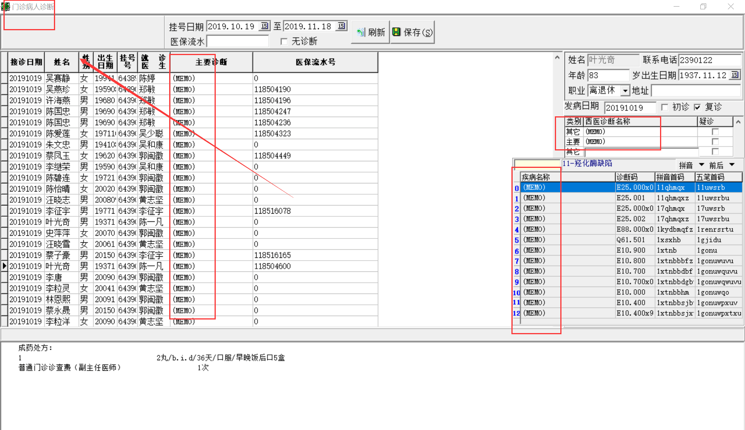745x430 pixels.
Task: Select patient row 蔡子豪
Action: coord(58,255)
